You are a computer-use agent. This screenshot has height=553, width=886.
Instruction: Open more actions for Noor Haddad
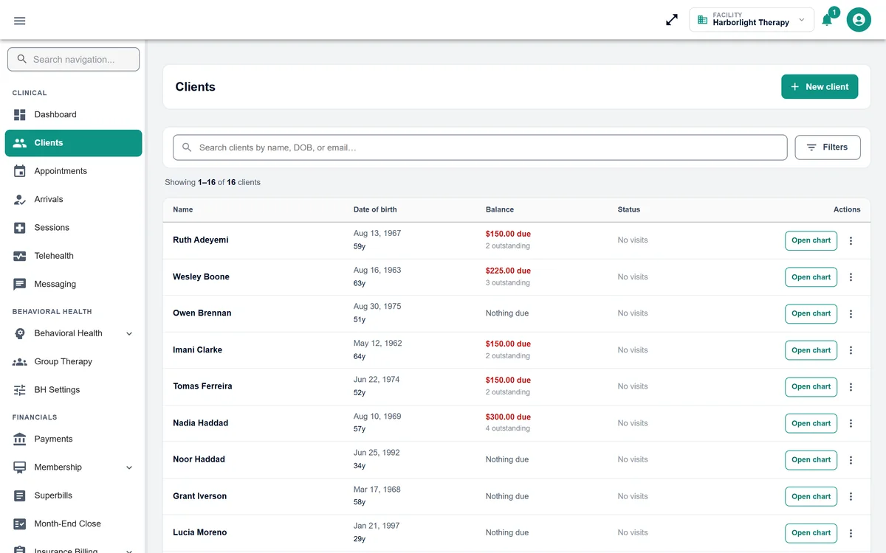[851, 459]
